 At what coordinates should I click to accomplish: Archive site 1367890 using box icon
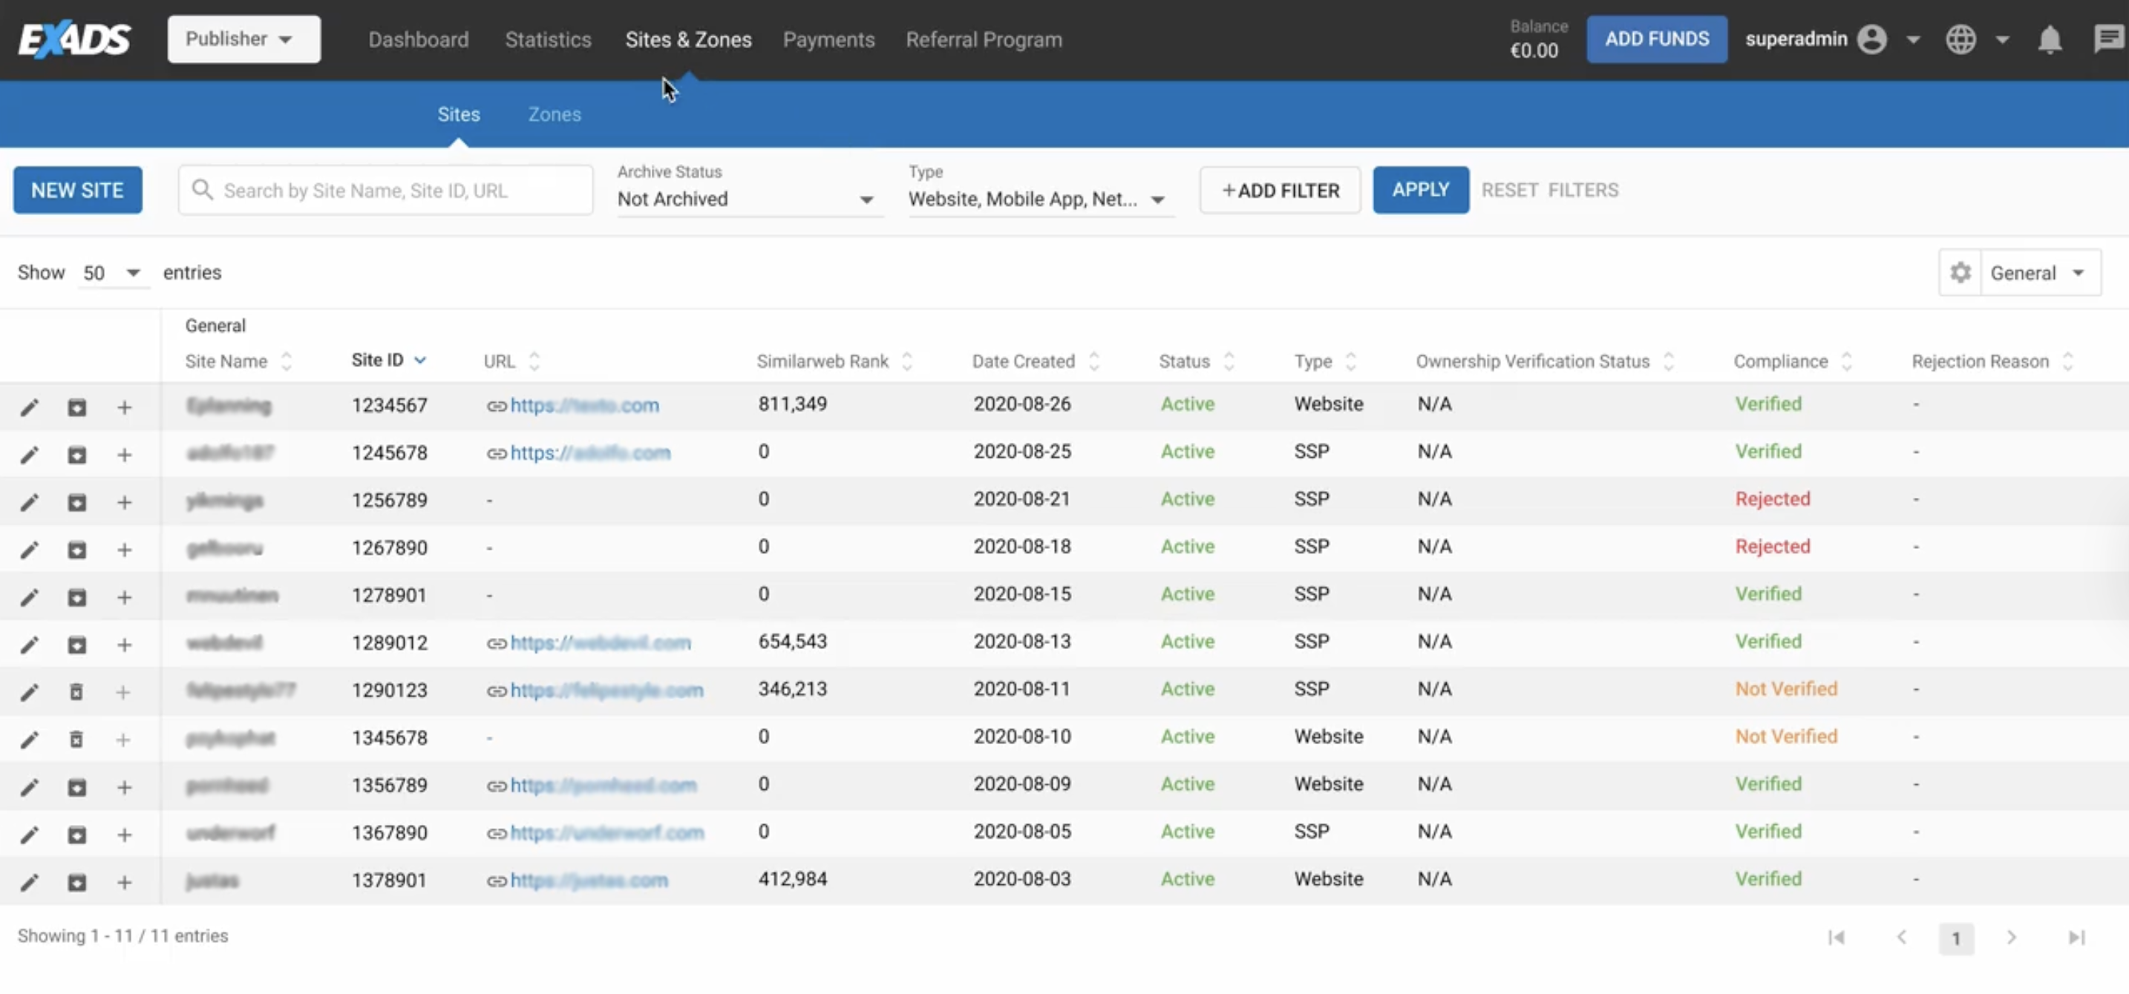(x=77, y=835)
